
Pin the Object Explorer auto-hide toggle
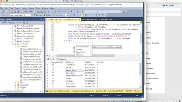tap(41, 19)
